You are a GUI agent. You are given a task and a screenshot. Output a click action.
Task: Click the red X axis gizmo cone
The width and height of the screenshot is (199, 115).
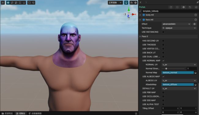tap(133, 14)
